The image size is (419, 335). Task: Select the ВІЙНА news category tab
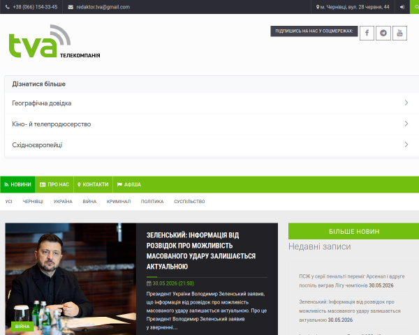coord(89,202)
